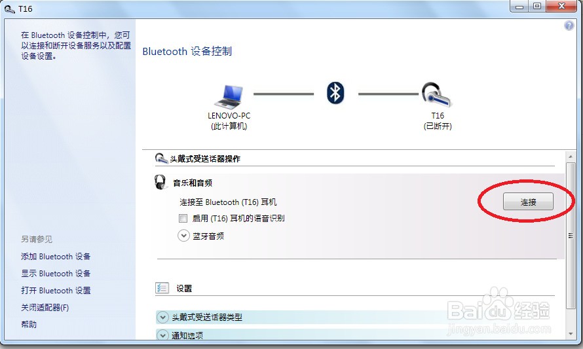Enable 启用 (T16) 耳机的语音识别 checkbox

pyautogui.click(x=183, y=218)
